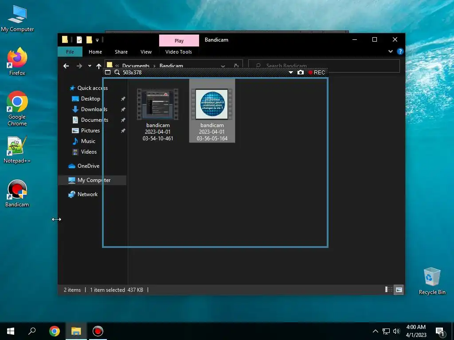Open the Recycle Bin on desktop

click(x=432, y=281)
